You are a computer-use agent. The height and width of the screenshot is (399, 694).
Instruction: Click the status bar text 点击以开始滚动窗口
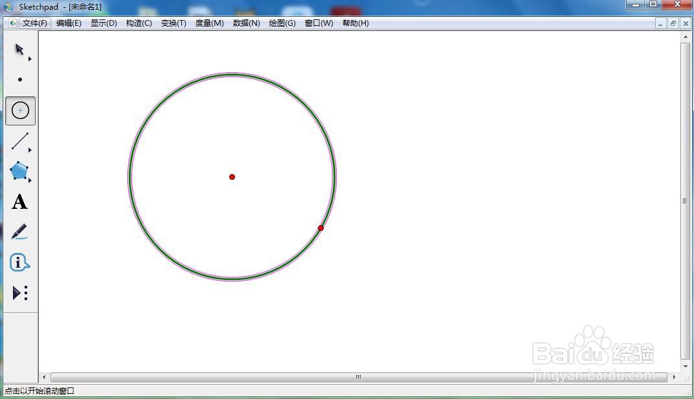click(39, 391)
